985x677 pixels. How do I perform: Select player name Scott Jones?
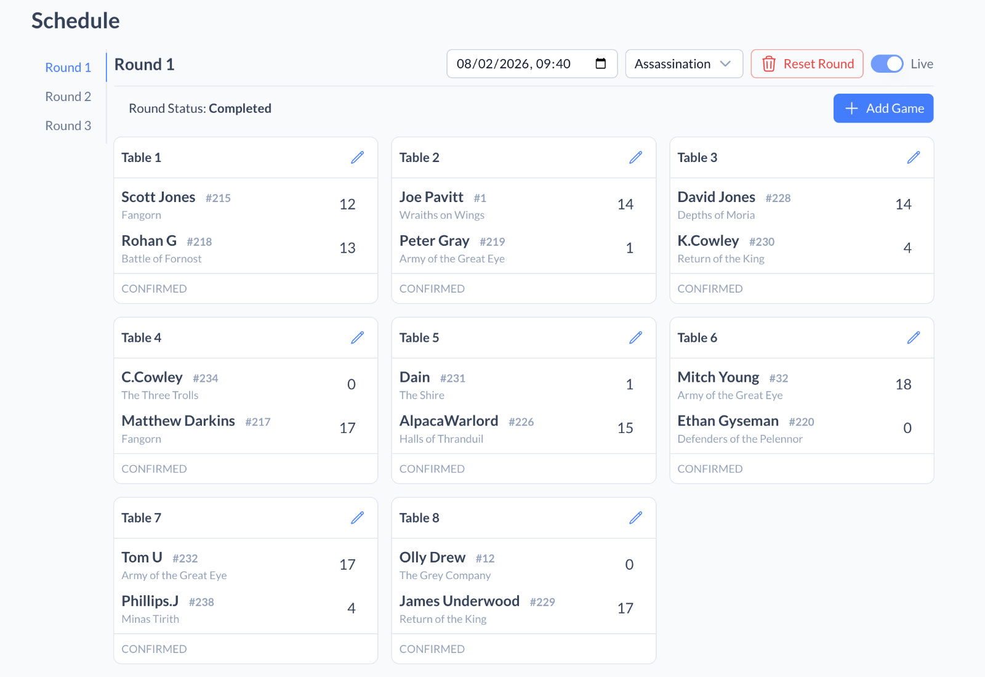(158, 197)
